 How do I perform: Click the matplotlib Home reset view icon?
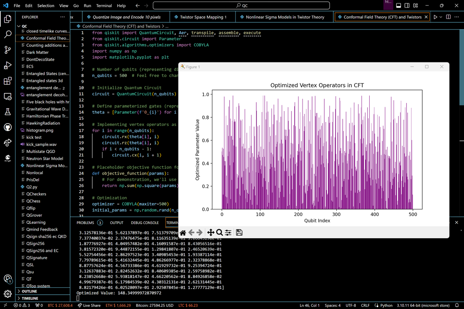pyautogui.click(x=183, y=232)
